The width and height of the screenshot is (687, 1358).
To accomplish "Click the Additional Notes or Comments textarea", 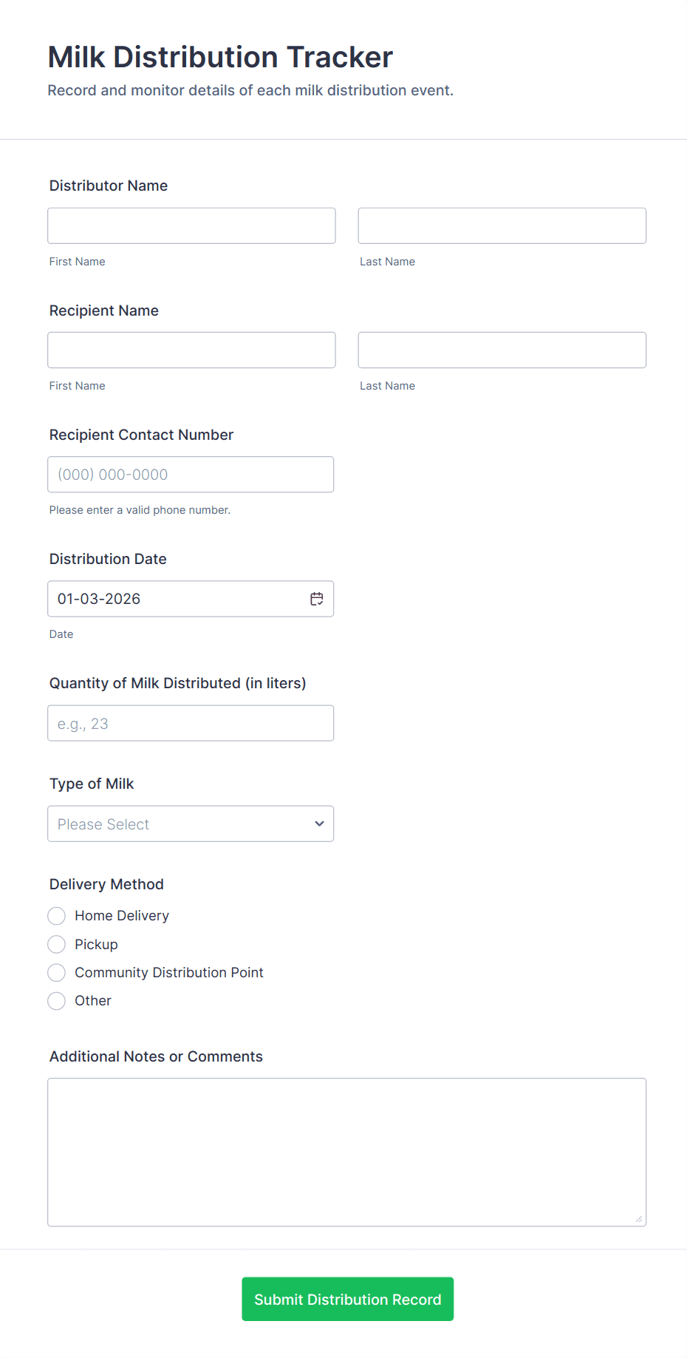I will (346, 1151).
